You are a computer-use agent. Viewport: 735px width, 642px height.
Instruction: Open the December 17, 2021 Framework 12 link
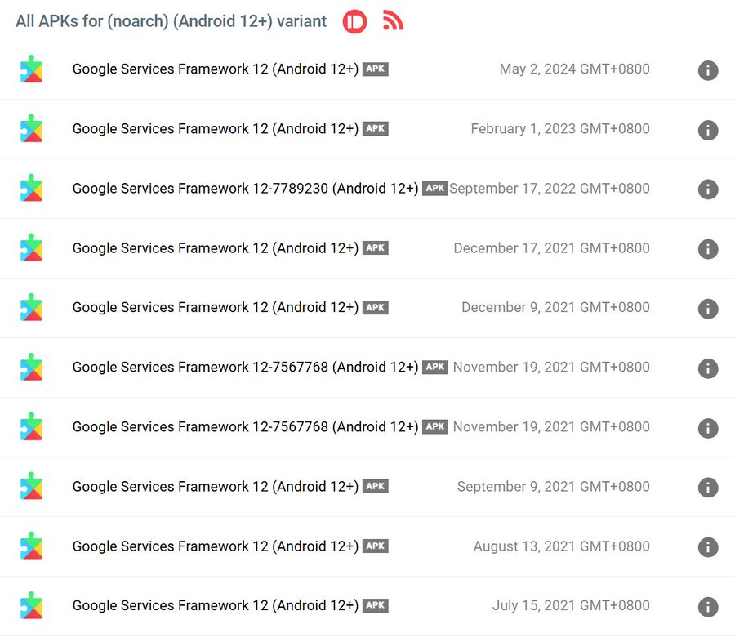click(x=215, y=248)
